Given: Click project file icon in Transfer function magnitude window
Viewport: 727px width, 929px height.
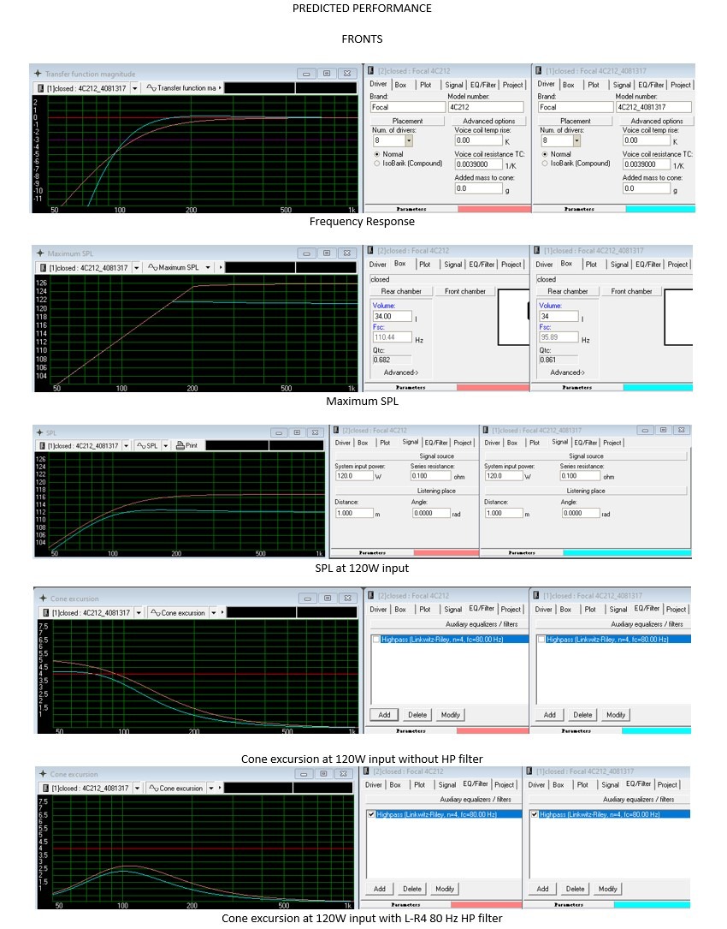Looking at the screenshot, I should (40, 88).
